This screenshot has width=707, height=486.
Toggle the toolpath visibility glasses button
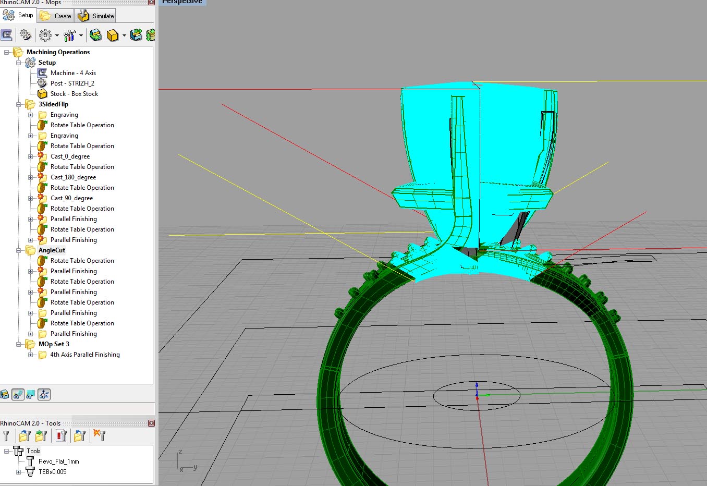pyautogui.click(x=18, y=394)
